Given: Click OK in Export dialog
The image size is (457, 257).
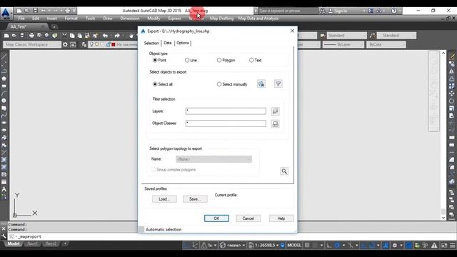Looking at the screenshot, I should click(216, 218).
